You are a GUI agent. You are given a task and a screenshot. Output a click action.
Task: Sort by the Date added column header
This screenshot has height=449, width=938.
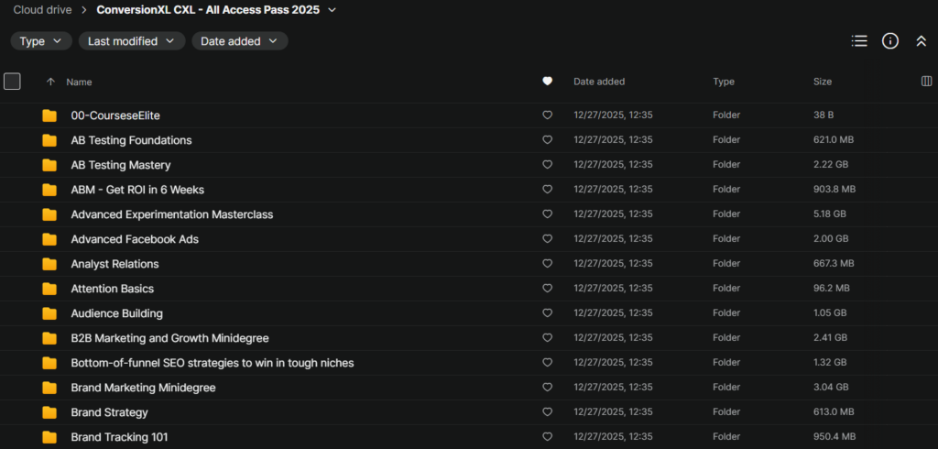tap(599, 82)
